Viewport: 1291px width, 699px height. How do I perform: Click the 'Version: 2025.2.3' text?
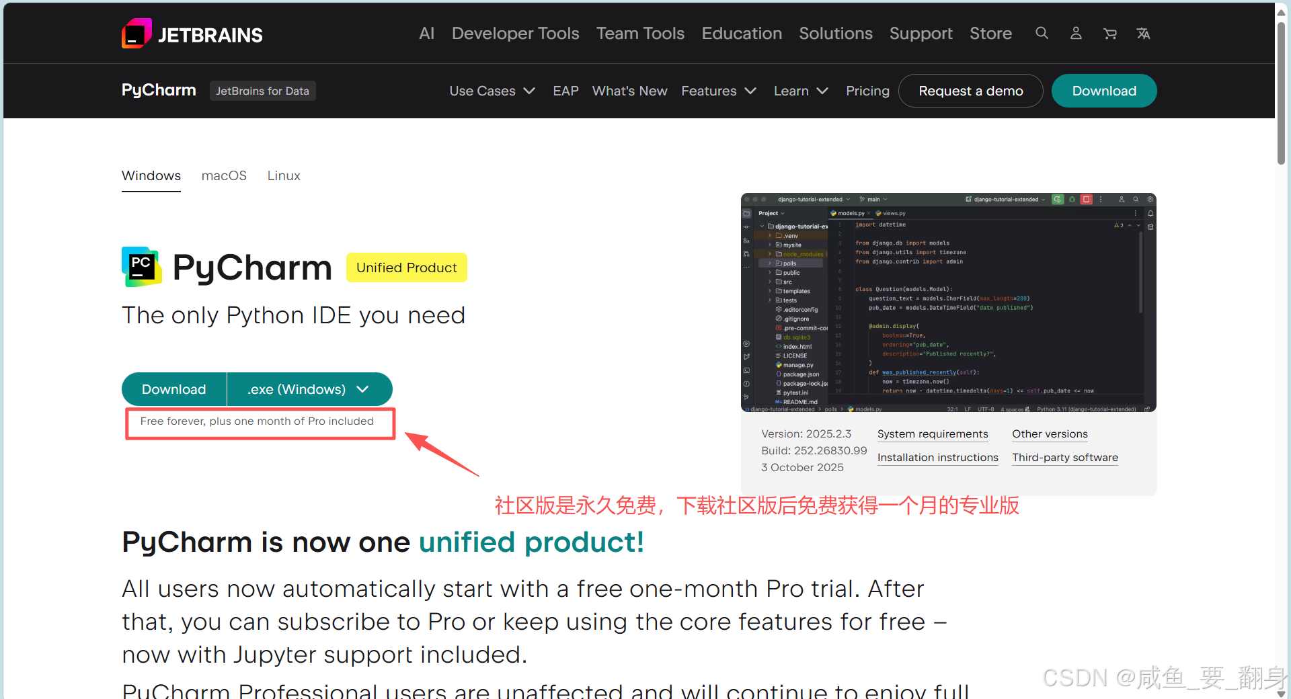806,434
